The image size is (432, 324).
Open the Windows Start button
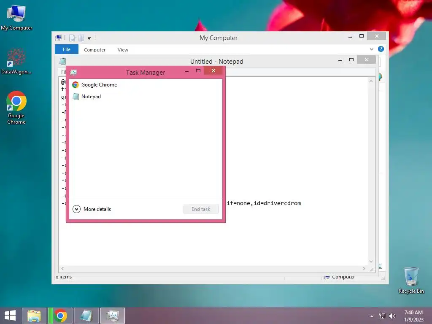pyautogui.click(x=10, y=316)
